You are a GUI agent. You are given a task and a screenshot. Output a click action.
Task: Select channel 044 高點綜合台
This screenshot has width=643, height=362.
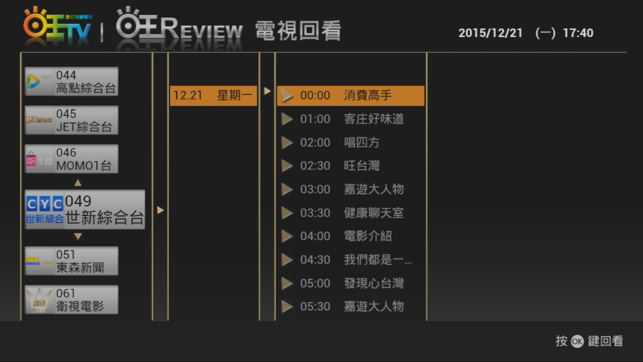(71, 81)
